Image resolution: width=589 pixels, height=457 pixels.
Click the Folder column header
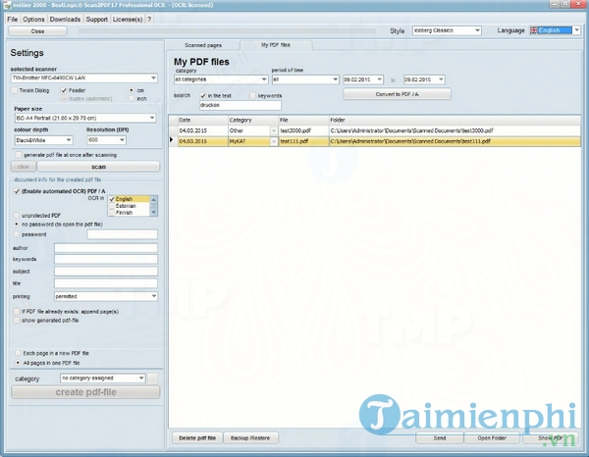pos(455,120)
